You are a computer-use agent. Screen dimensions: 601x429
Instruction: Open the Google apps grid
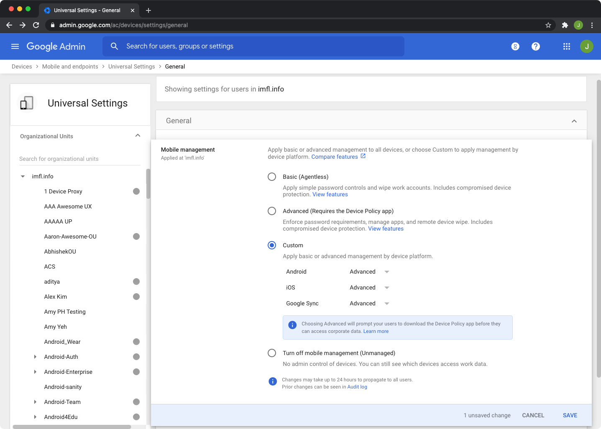(x=567, y=46)
